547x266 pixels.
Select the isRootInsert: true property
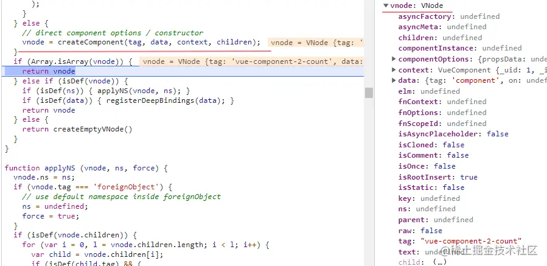[x=438, y=177]
